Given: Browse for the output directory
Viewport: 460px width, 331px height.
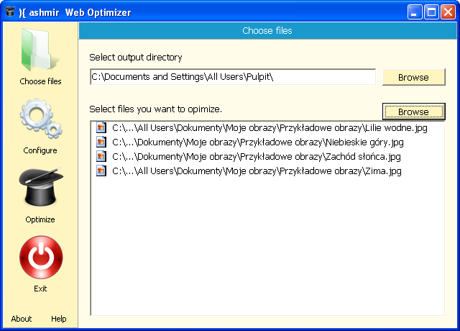Looking at the screenshot, I should (413, 77).
